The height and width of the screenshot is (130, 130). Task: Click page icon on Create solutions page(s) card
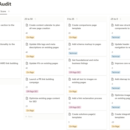coord(70,114)
